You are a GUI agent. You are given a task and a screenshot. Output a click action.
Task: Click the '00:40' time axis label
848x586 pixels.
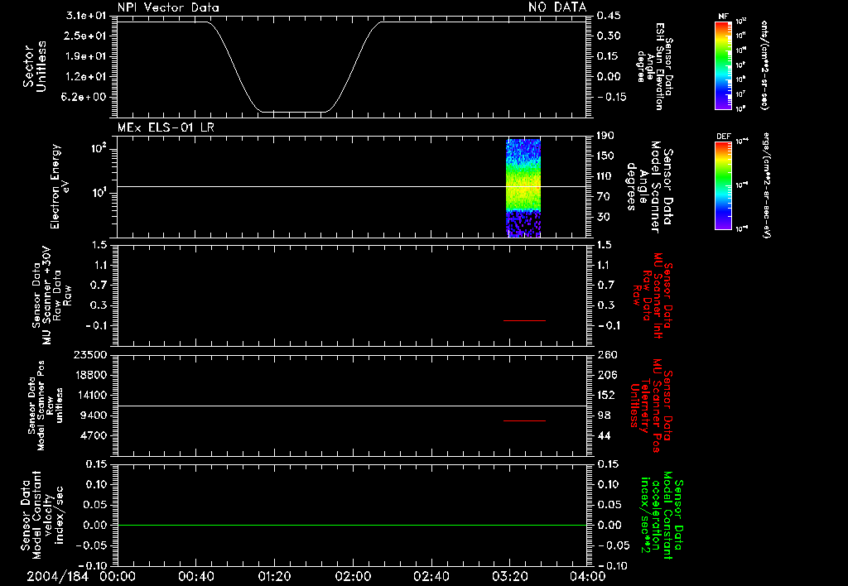tap(195, 576)
